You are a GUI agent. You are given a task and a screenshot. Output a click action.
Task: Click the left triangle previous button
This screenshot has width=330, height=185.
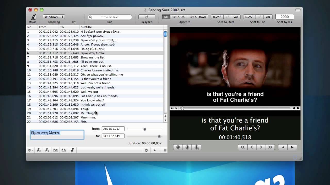coord(283,147)
